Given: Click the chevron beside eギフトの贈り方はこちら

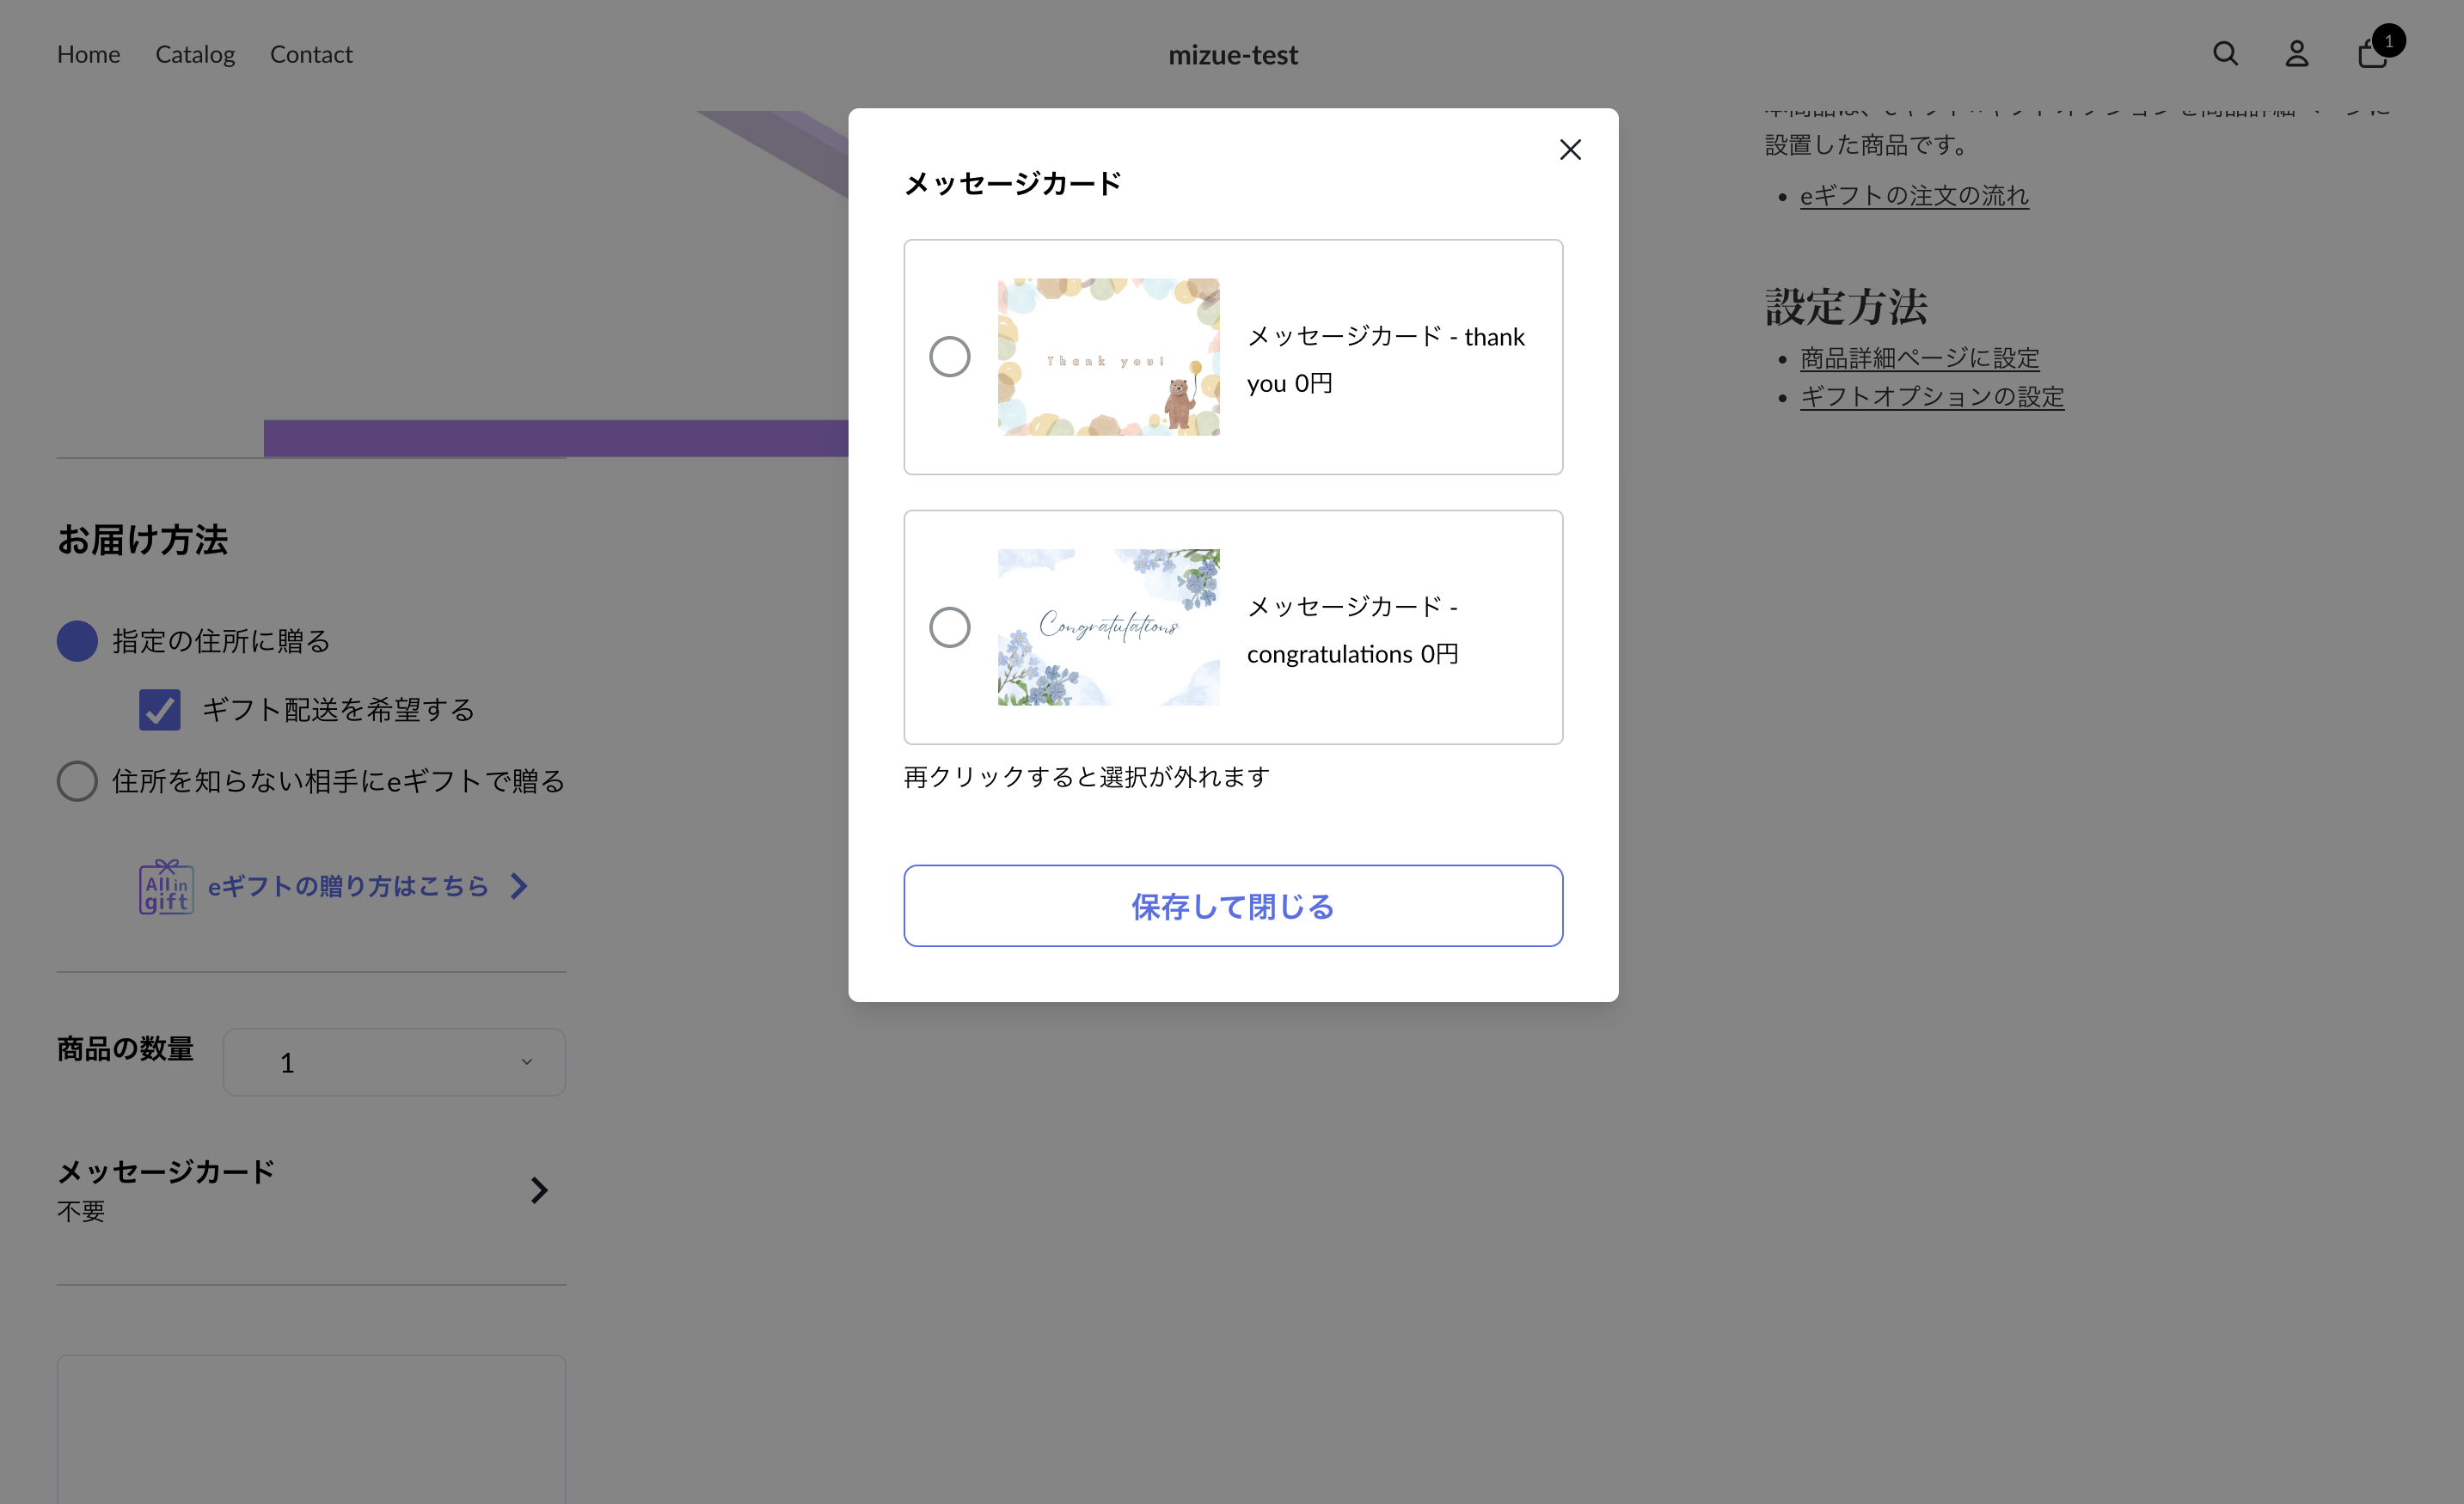Looking at the screenshot, I should [x=519, y=886].
